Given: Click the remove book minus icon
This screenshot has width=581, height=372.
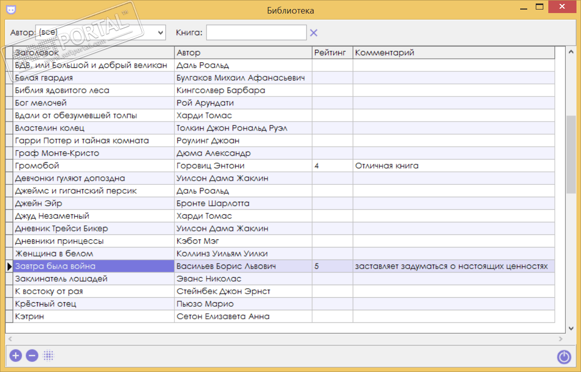Looking at the screenshot, I should point(32,356).
